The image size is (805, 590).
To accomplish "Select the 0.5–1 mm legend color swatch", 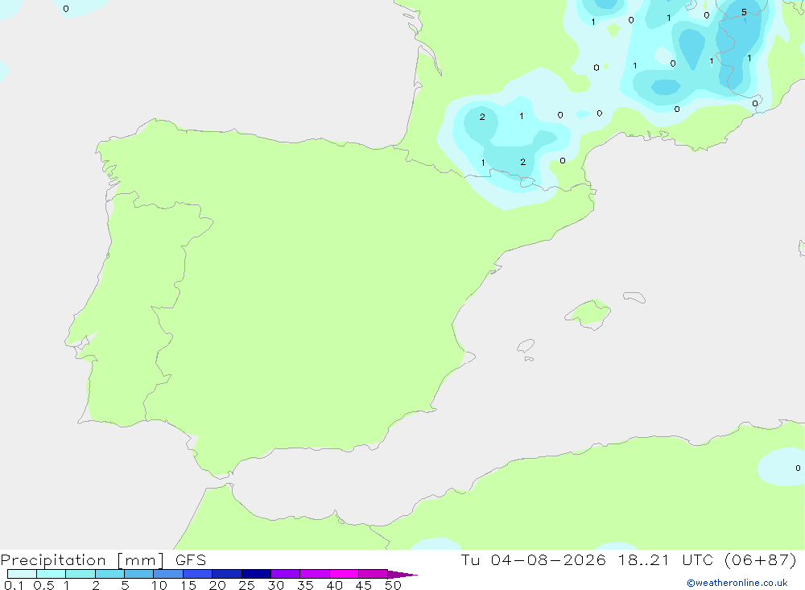I will tap(51, 574).
